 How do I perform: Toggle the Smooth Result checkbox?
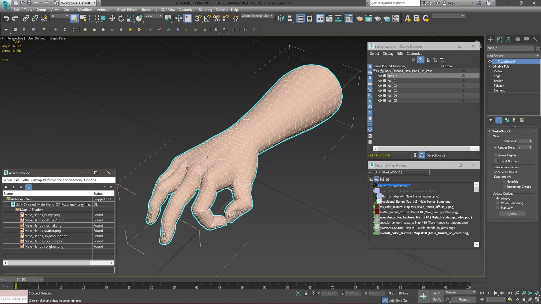(x=496, y=172)
